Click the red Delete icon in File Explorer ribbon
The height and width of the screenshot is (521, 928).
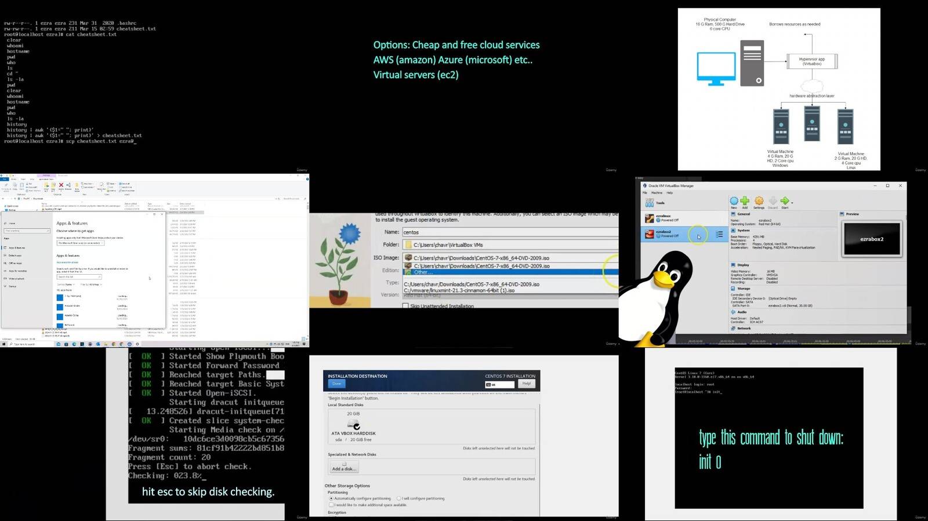tap(61, 185)
